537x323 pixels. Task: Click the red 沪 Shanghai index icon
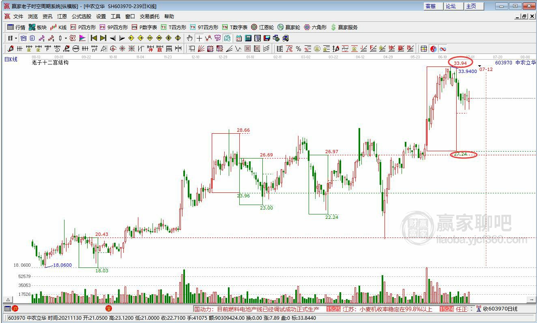pos(15,309)
